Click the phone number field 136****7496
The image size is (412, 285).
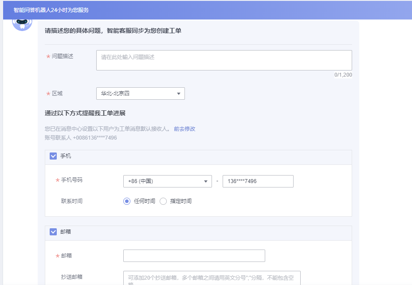[258, 181]
